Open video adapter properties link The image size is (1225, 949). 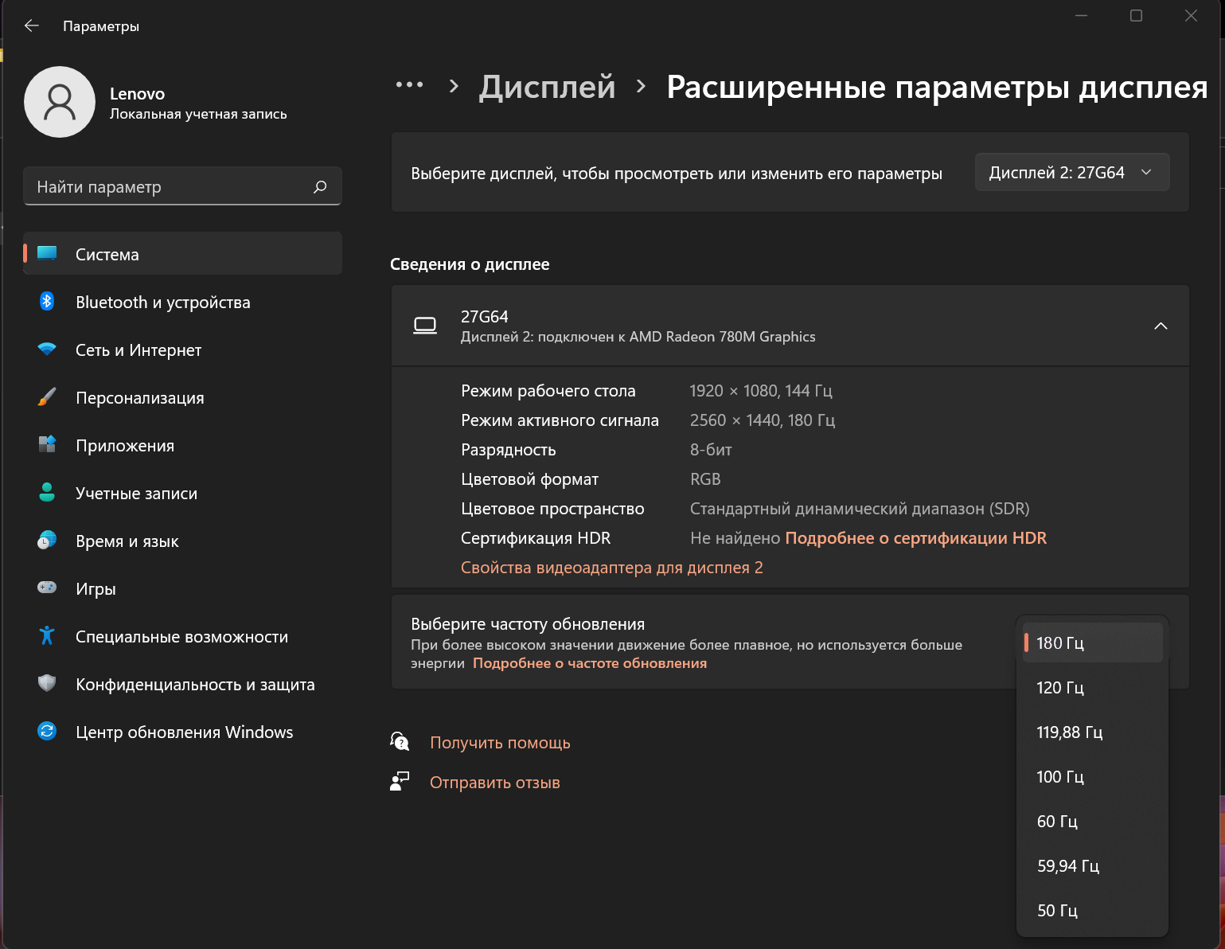[611, 568]
